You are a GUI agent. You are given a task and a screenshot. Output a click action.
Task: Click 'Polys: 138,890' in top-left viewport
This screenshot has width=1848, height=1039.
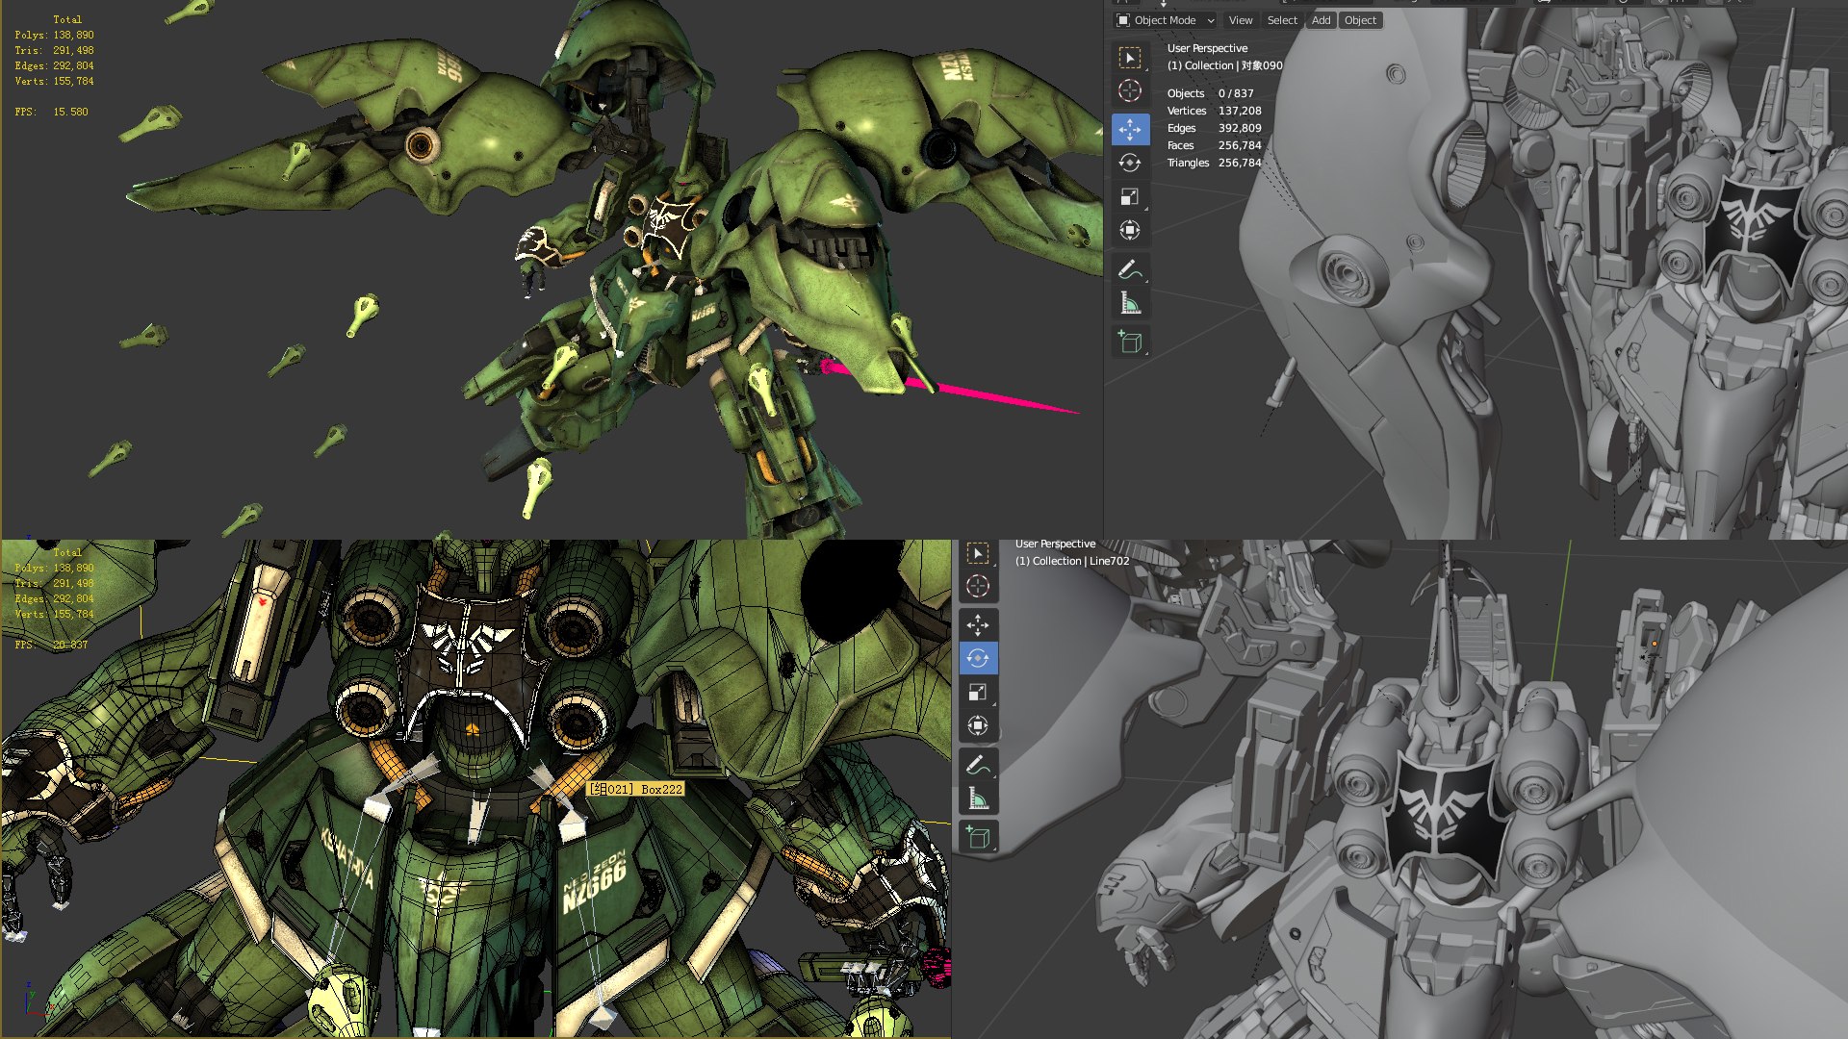(54, 35)
